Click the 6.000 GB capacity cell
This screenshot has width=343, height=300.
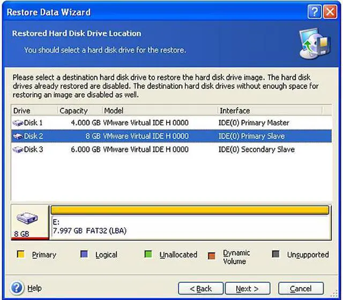pos(86,149)
